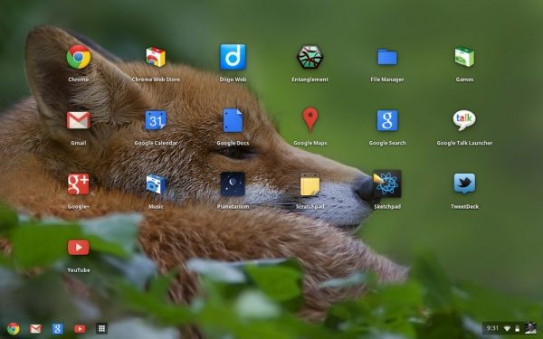The width and height of the screenshot is (543, 339).
Task: Click the apps grid launcher button in shelf
Action: pos(101,328)
